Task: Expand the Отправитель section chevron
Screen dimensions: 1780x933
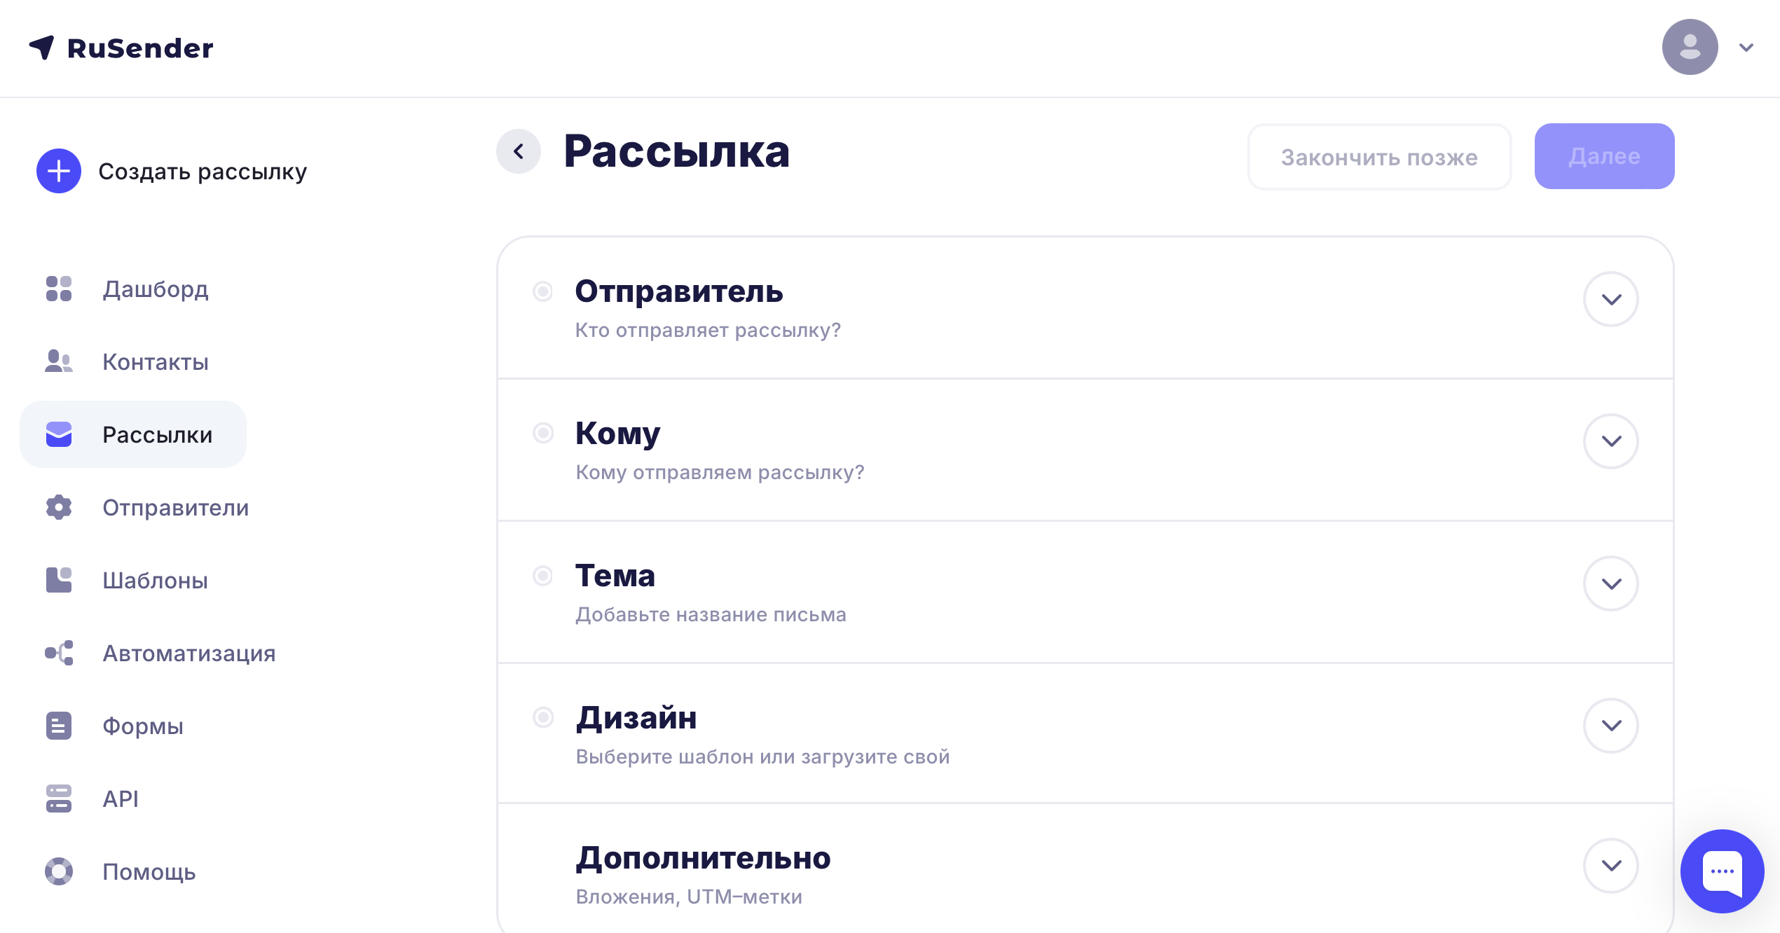Action: (1611, 299)
